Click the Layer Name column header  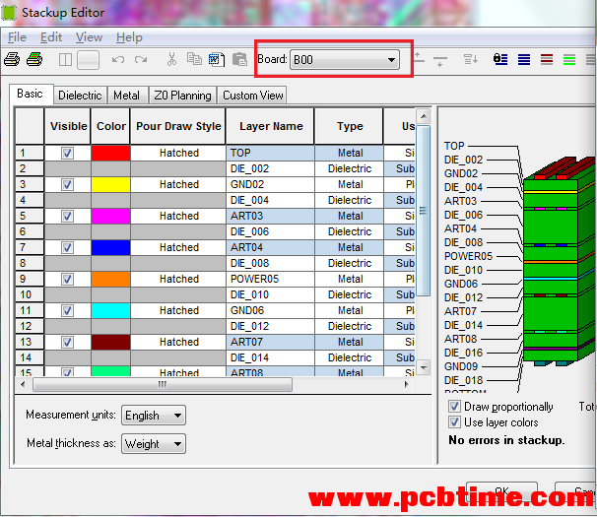coord(270,126)
